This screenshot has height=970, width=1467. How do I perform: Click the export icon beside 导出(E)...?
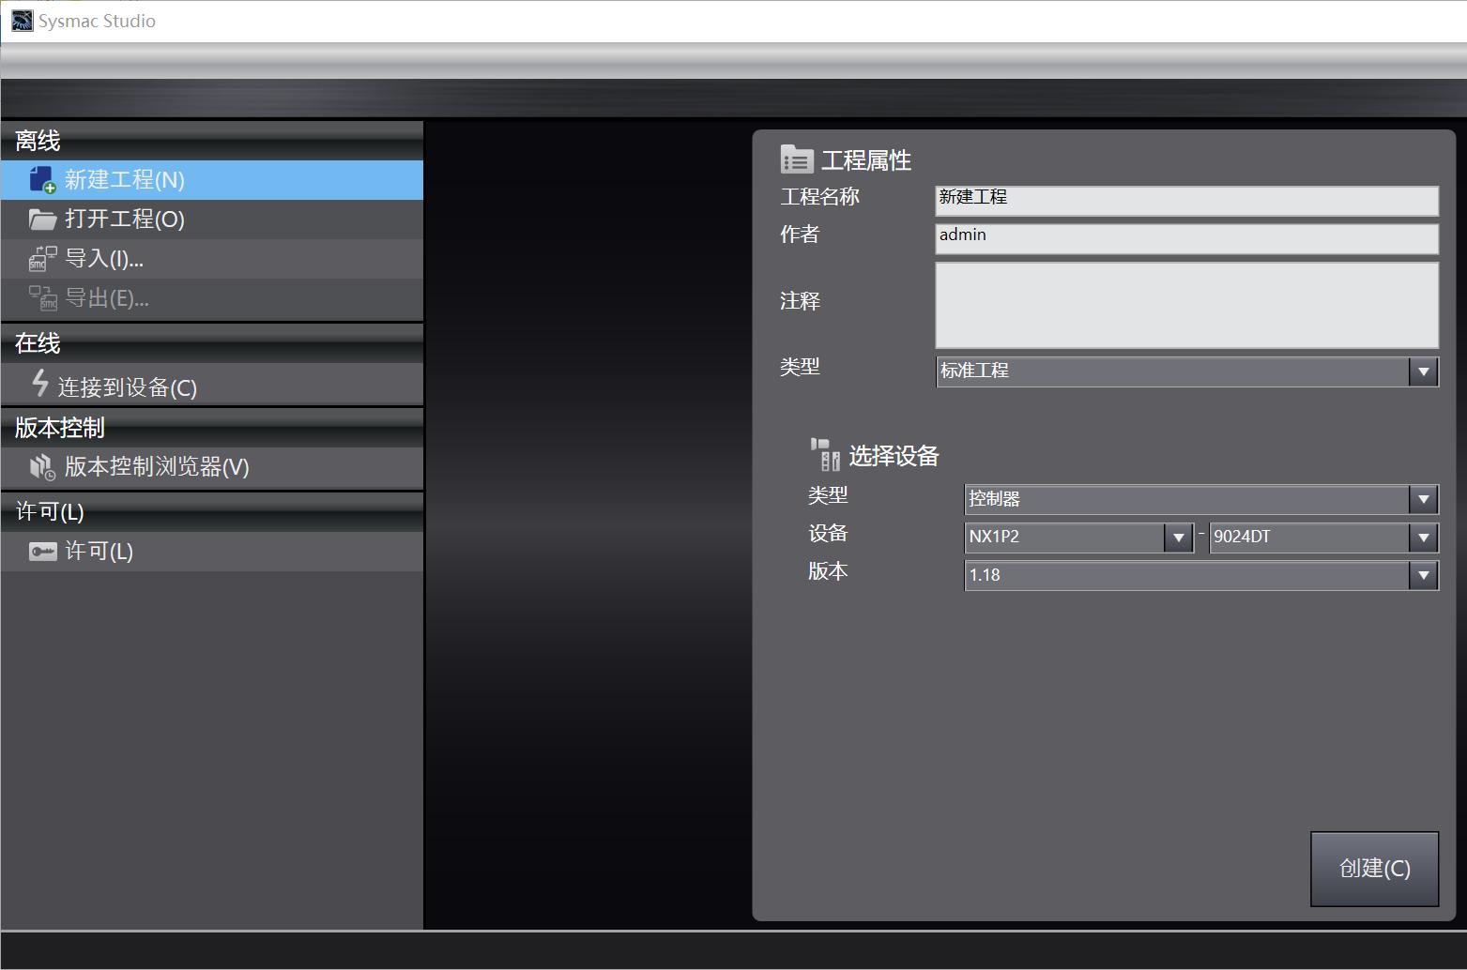click(x=42, y=298)
